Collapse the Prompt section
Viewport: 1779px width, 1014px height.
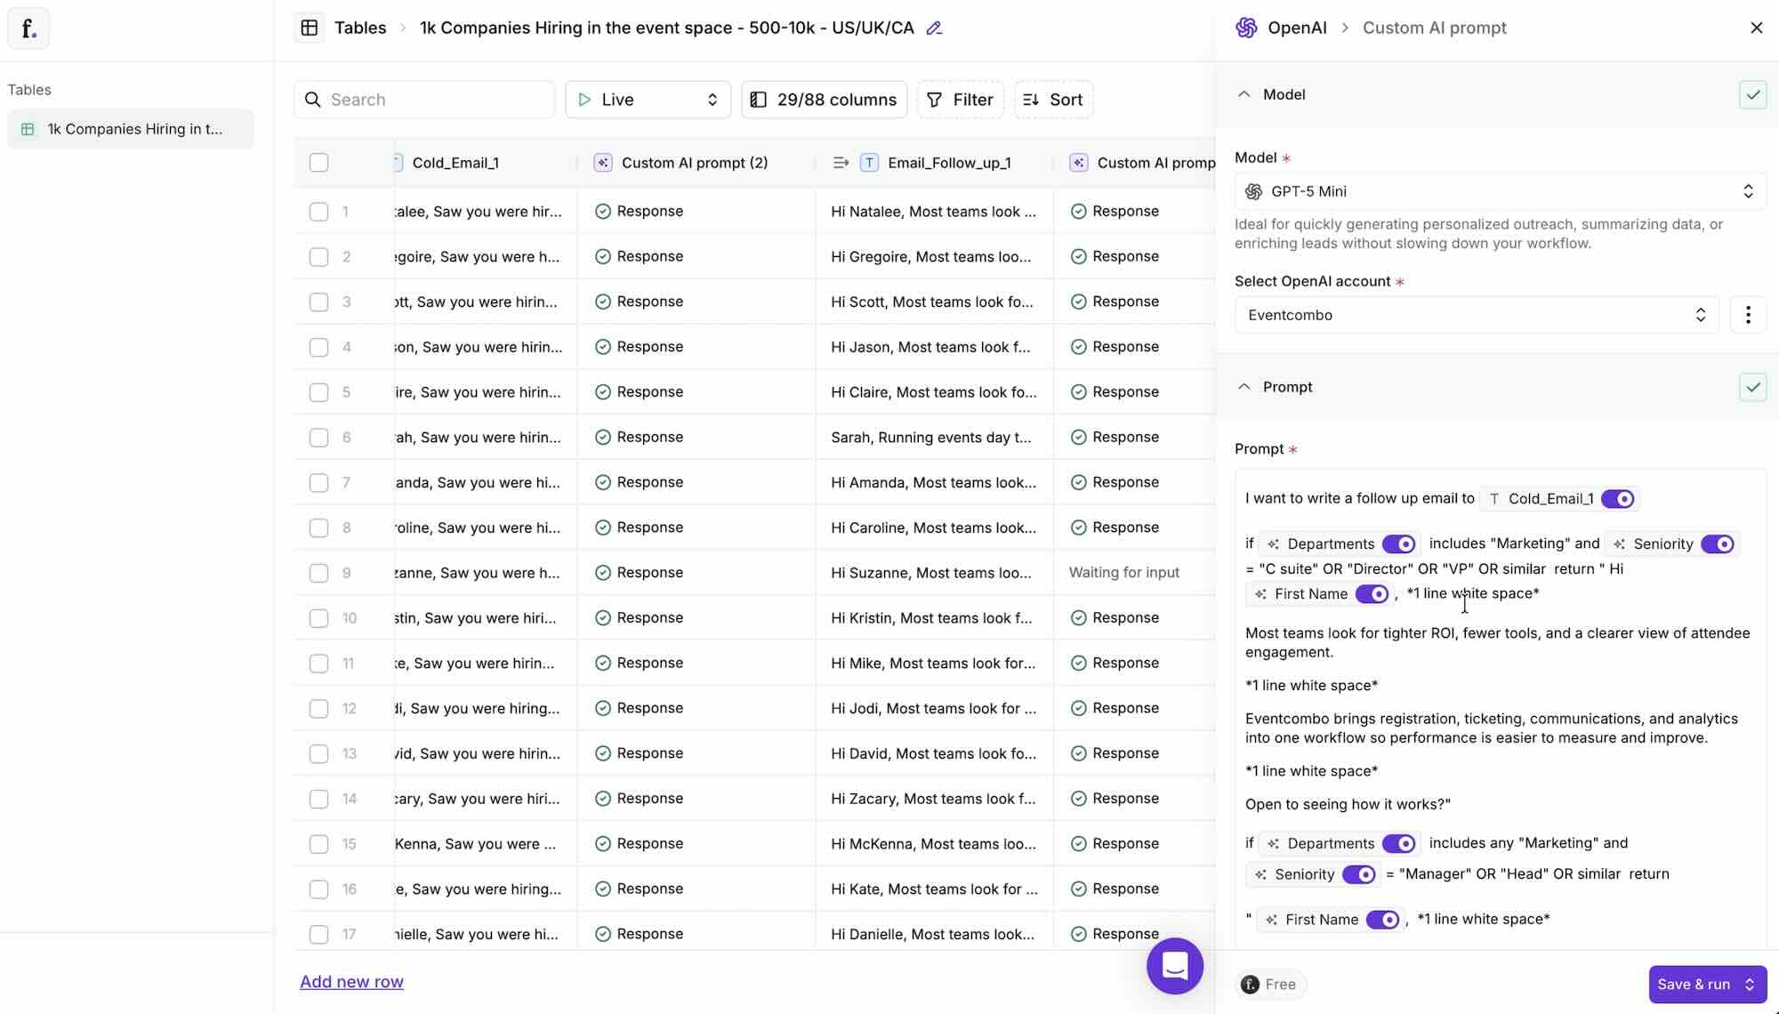tap(1244, 387)
